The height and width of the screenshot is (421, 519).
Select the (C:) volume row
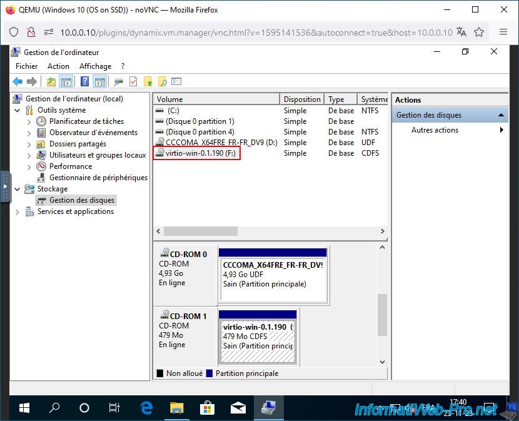coord(270,111)
